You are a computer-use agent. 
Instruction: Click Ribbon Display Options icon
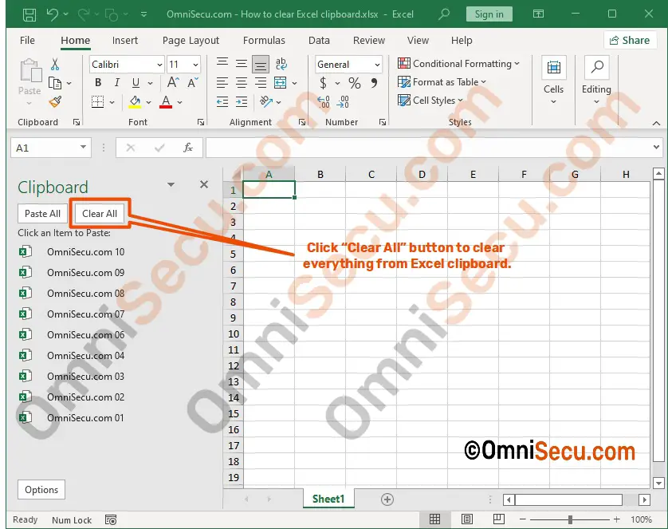pyautogui.click(x=539, y=14)
